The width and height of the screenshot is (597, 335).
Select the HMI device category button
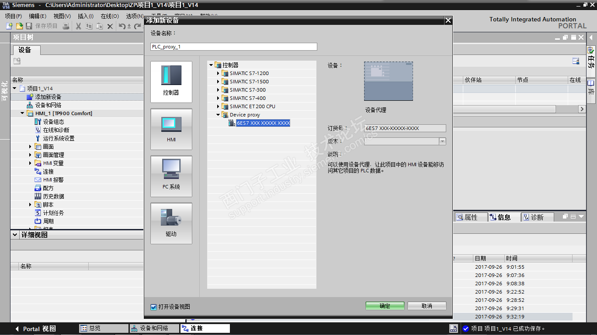[x=171, y=129]
